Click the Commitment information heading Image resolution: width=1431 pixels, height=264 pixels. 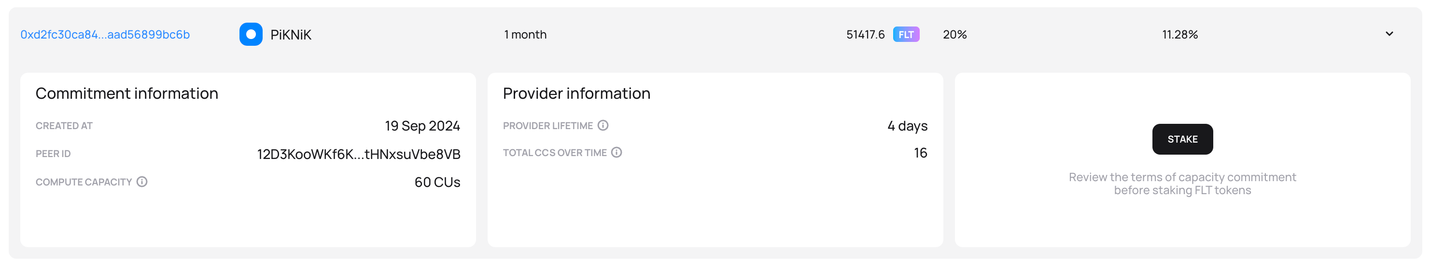(x=126, y=93)
